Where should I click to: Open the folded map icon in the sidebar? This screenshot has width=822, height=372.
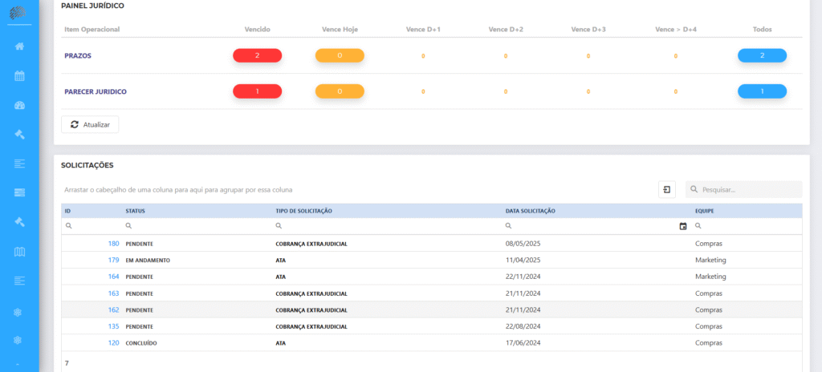point(19,252)
